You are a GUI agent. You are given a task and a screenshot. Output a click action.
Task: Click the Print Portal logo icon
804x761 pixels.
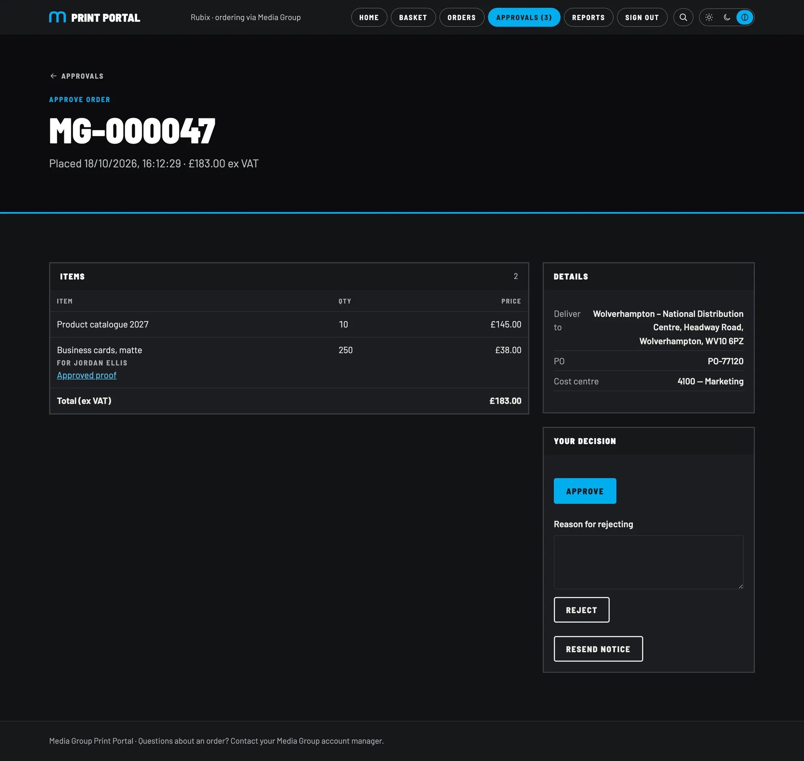point(57,17)
